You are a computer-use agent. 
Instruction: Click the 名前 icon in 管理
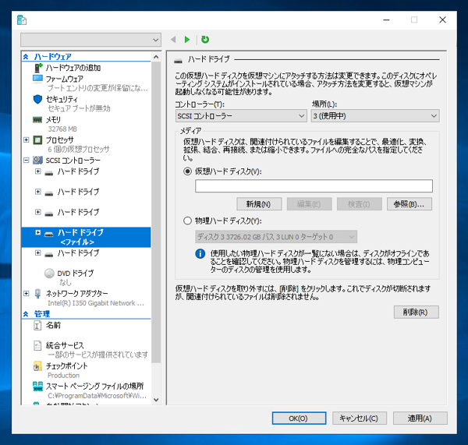click(x=37, y=325)
